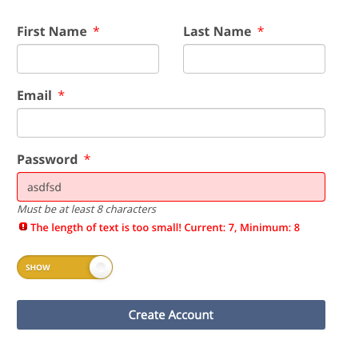Click the Password field containing asdfsd
Image resolution: width=347 pixels, height=356 pixels.
171,186
